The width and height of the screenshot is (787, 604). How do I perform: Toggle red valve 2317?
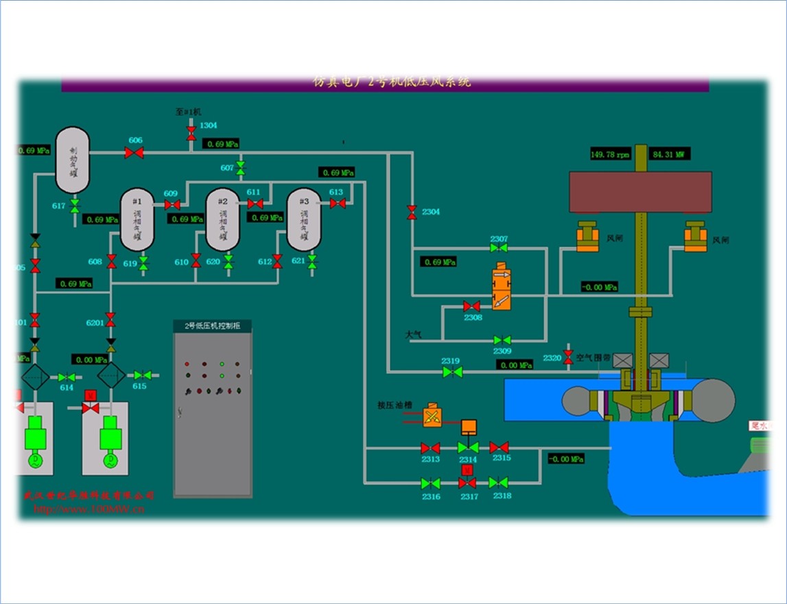(467, 483)
